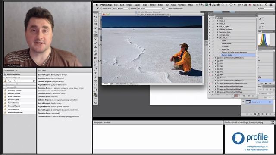Open the Sample All Layers dropdown
The height and width of the screenshot is (155, 276).
click(x=151, y=9)
